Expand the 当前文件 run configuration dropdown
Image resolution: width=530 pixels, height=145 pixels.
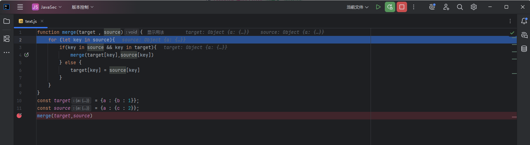[357, 7]
